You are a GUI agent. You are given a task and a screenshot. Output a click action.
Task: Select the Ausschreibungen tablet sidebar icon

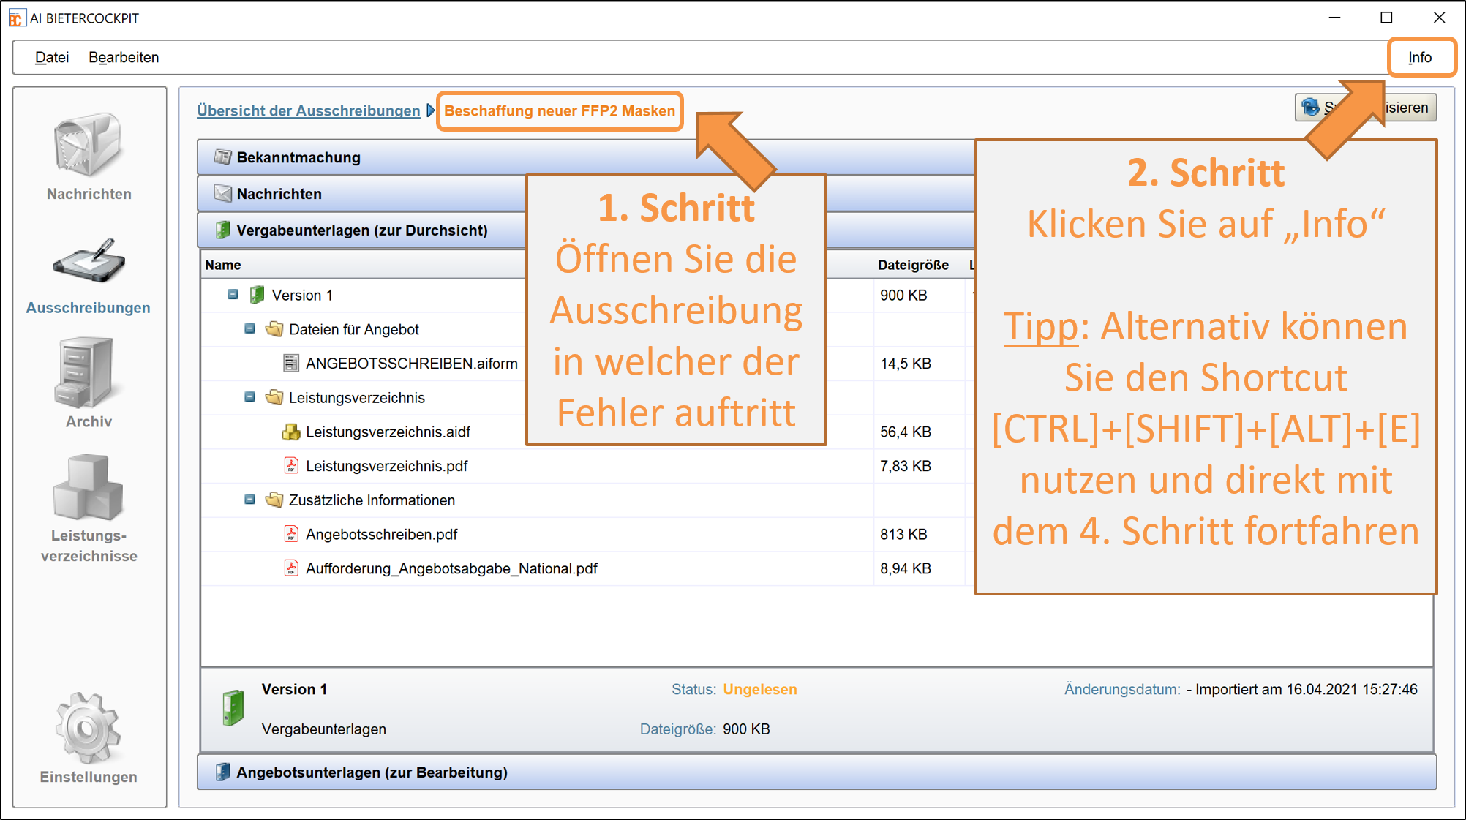tap(88, 262)
